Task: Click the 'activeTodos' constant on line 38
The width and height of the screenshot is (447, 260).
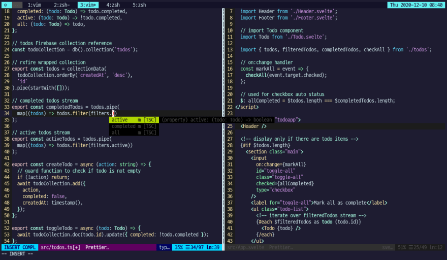Action: coord(60,139)
